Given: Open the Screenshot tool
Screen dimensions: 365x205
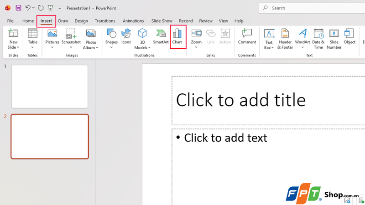Looking at the screenshot, I should 71,38.
